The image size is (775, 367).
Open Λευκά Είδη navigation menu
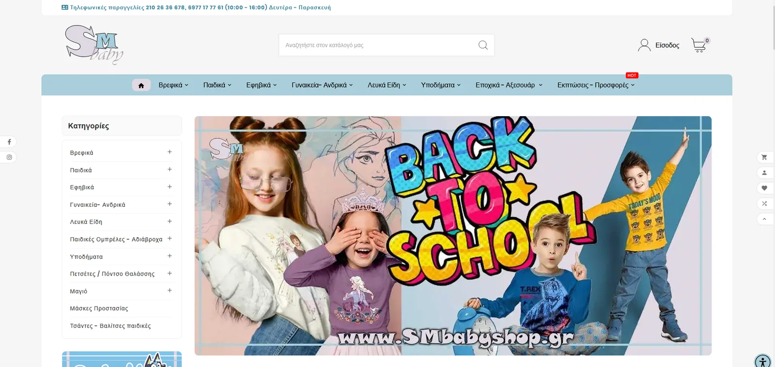pyautogui.click(x=387, y=85)
